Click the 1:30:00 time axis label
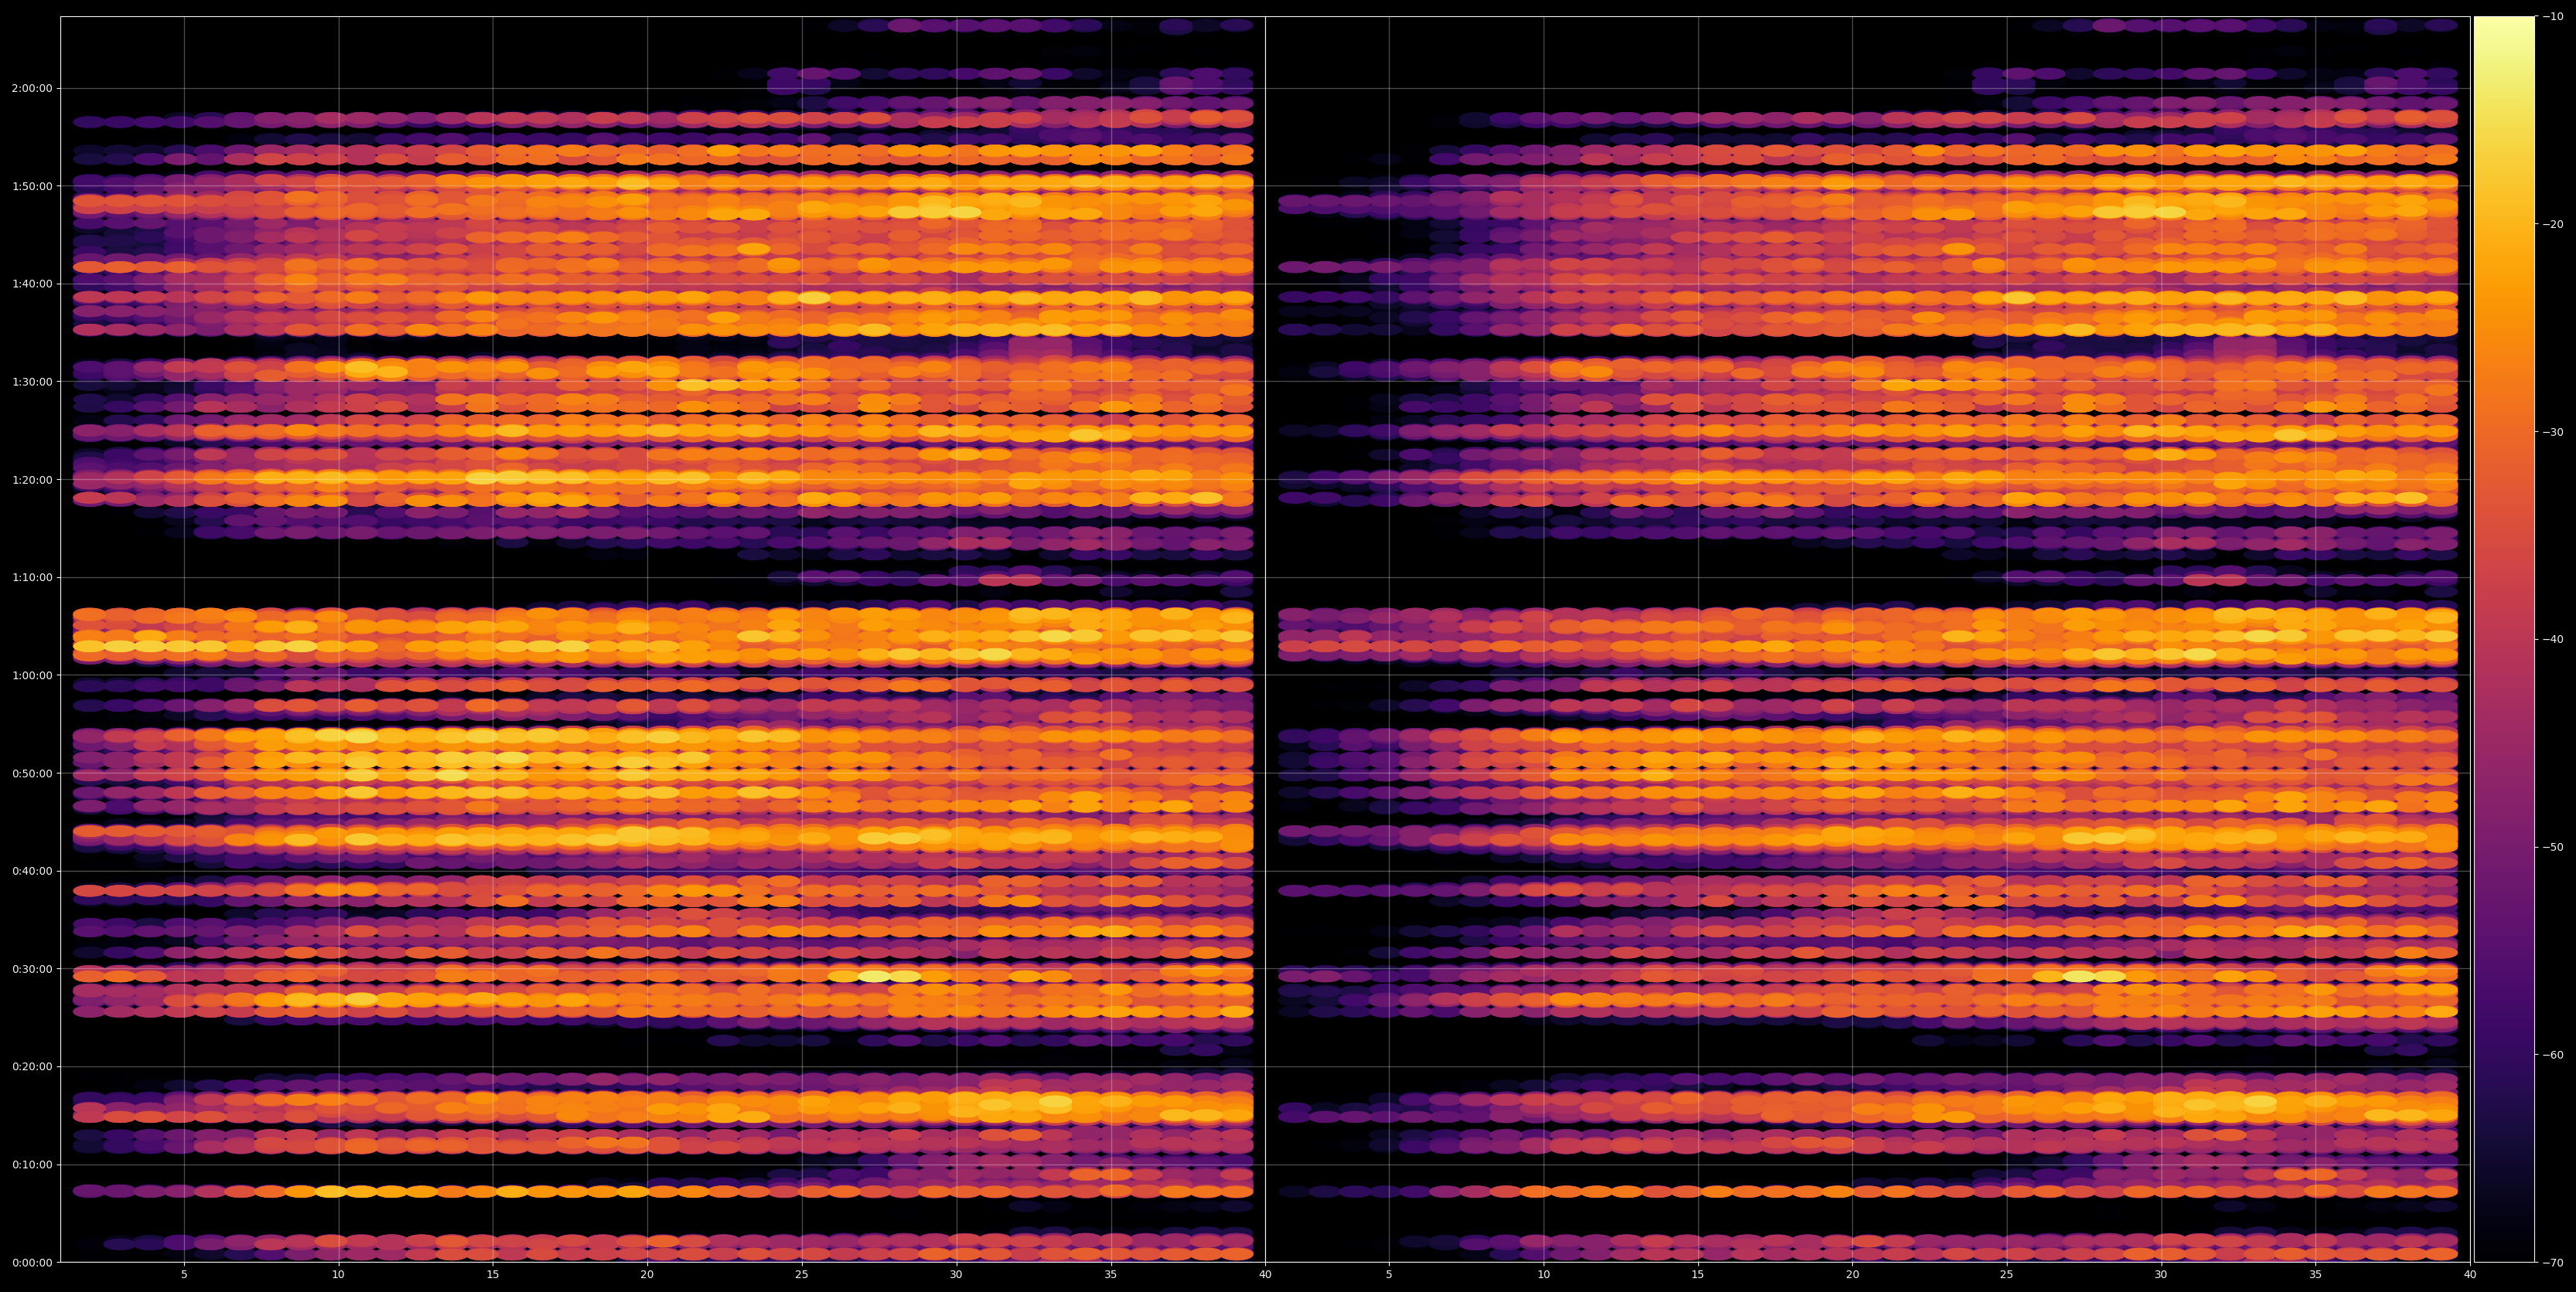Screen dimensions: 2576x1292 click(x=32, y=381)
